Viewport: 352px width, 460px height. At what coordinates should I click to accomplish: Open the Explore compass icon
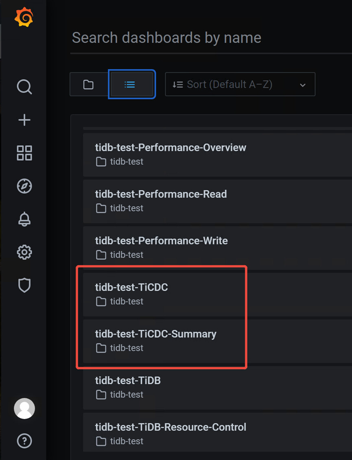click(x=24, y=186)
